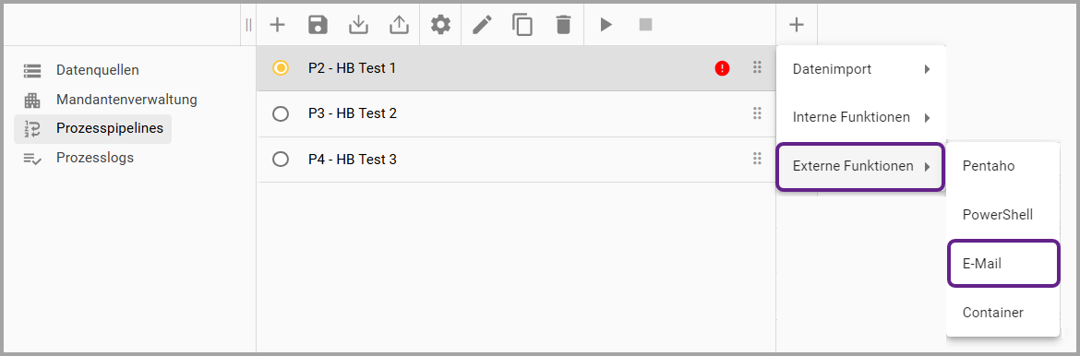Select the P2 - HB Test 1 radio button
1080x356 pixels.
pos(281,68)
